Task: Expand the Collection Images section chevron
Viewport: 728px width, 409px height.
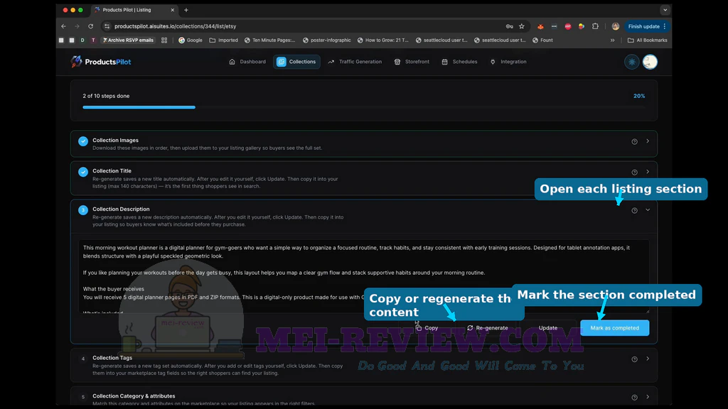Action: point(648,141)
